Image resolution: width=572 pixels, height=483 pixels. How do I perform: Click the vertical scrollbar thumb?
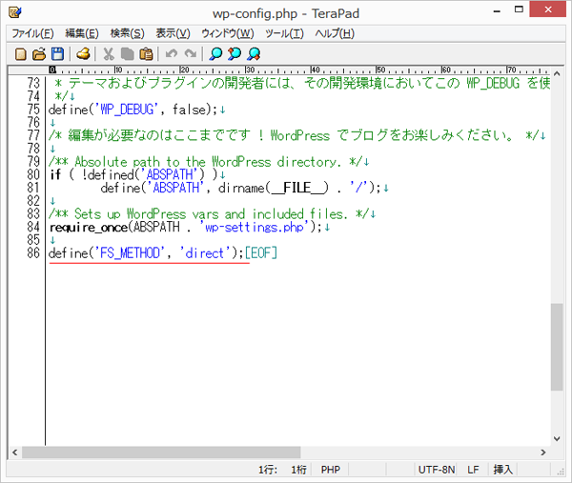(x=557, y=347)
